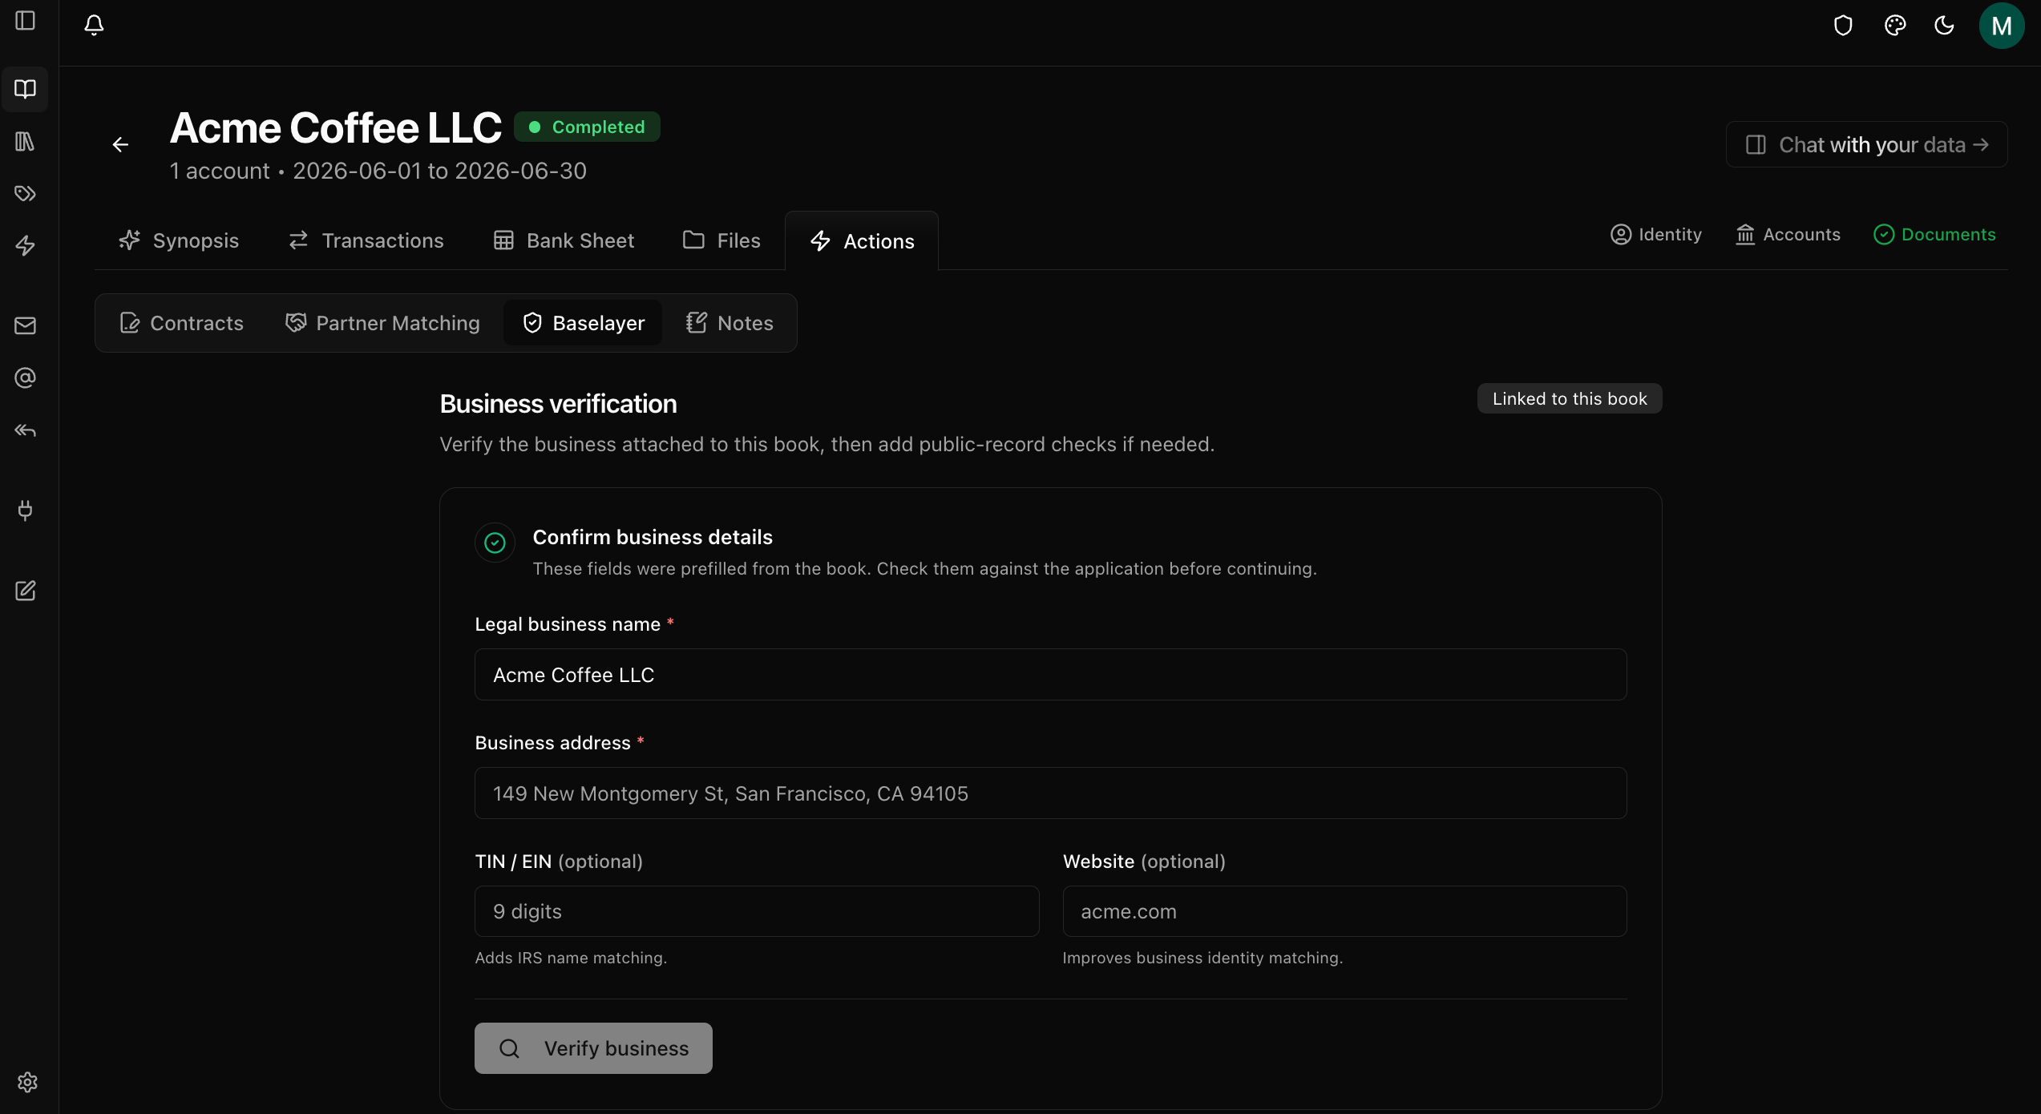Open the library icon in sidebar
This screenshot has height=1114, width=2041.
click(26, 142)
